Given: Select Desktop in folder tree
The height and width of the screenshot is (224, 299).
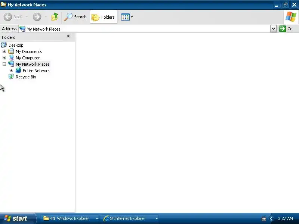Looking at the screenshot, I should coord(16,45).
